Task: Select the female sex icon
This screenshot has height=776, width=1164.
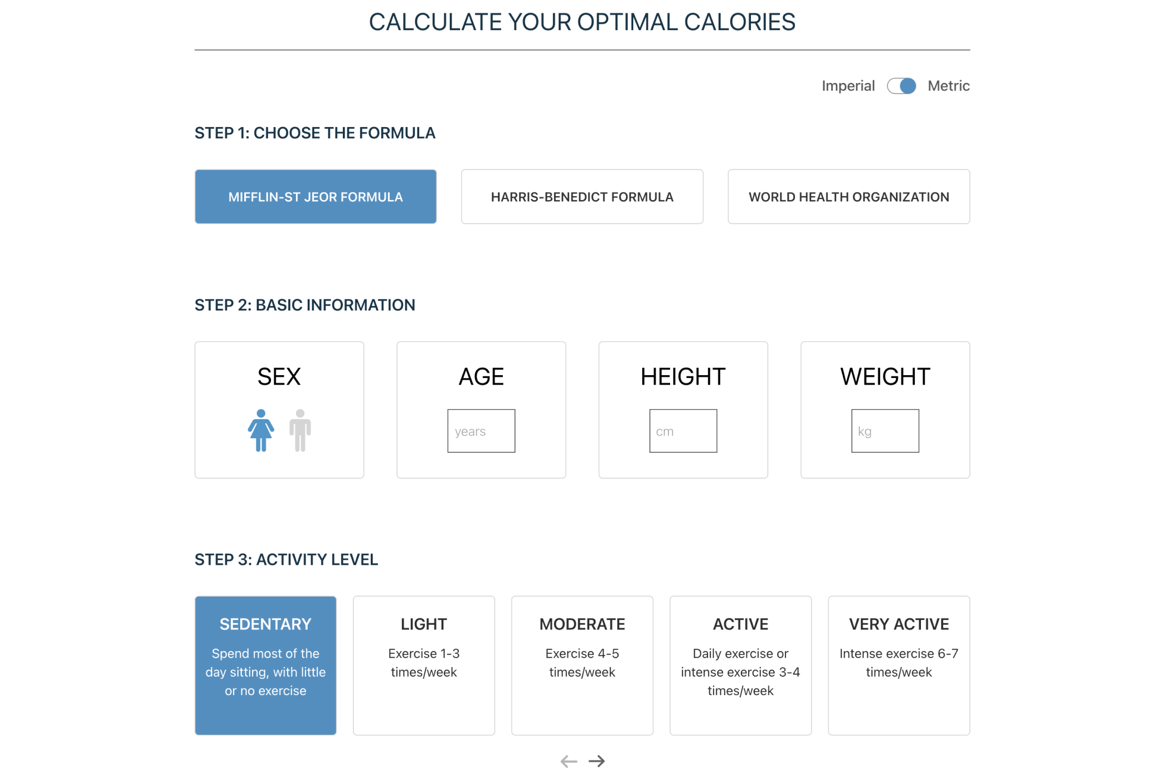Action: (x=261, y=430)
